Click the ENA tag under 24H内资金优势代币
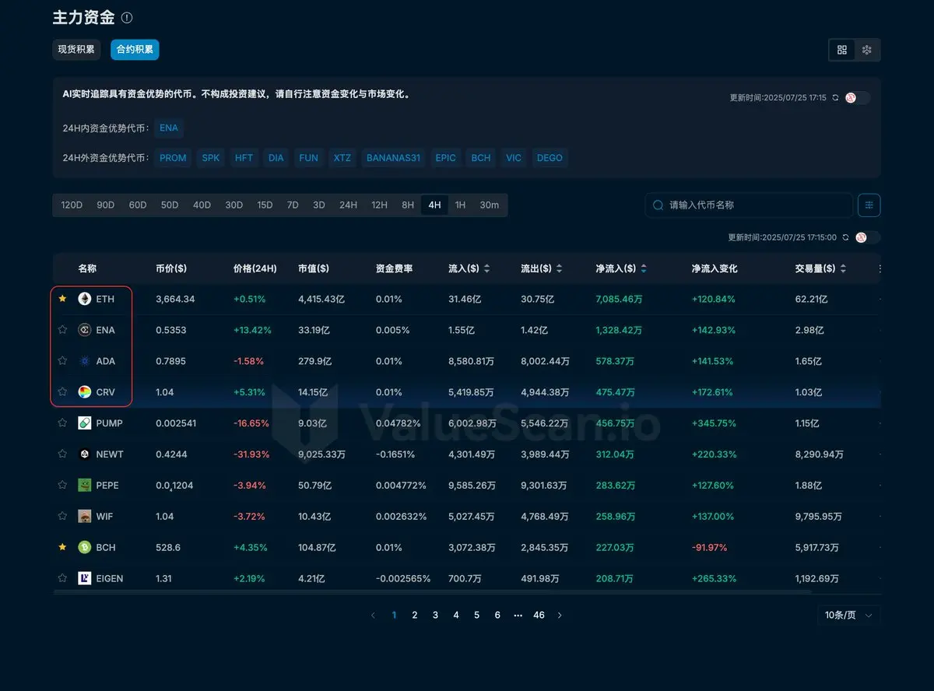 click(169, 128)
